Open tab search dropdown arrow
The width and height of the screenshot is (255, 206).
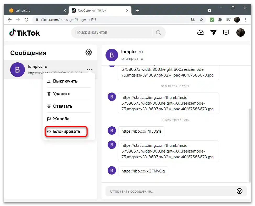[x=209, y=10]
